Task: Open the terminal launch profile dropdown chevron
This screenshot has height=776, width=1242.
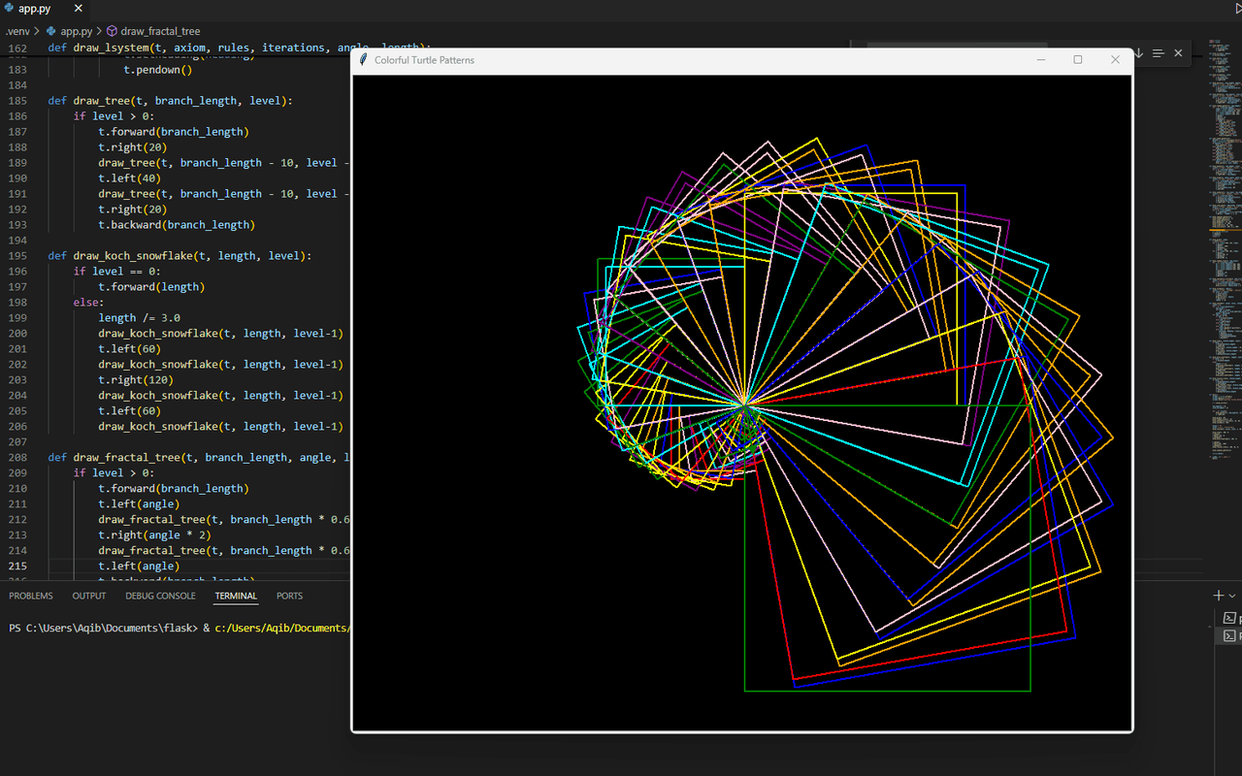Action: pos(1232,596)
